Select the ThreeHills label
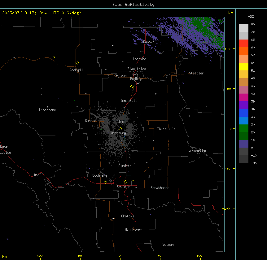 (166, 129)
